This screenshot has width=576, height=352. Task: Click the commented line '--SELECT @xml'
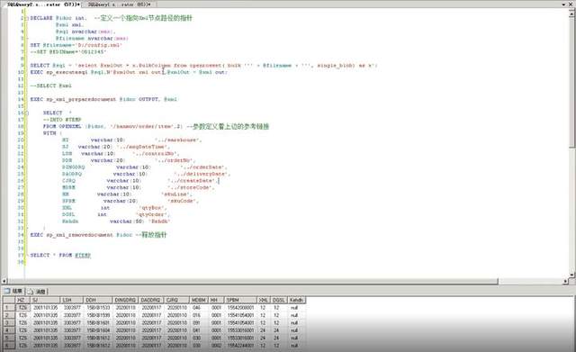pyautogui.click(x=51, y=86)
